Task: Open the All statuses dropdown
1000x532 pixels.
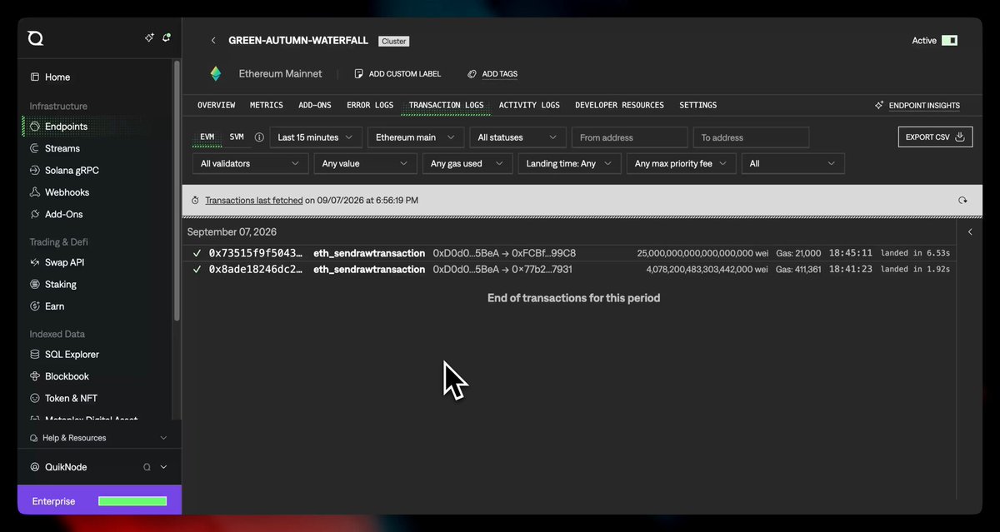Action: pyautogui.click(x=517, y=137)
